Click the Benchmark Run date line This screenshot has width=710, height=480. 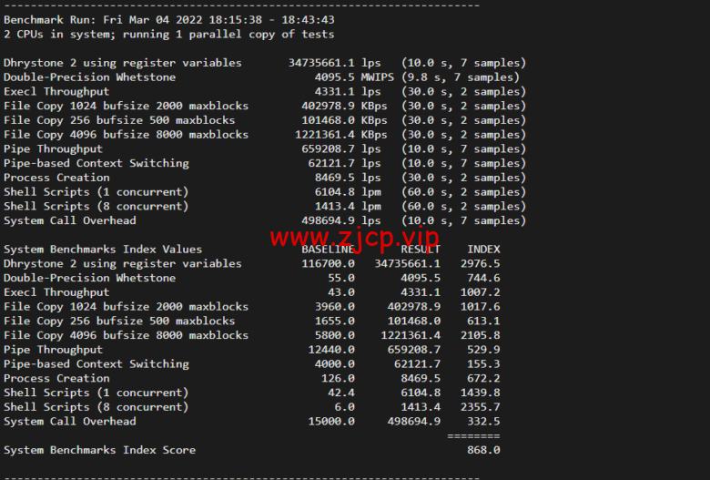point(169,20)
